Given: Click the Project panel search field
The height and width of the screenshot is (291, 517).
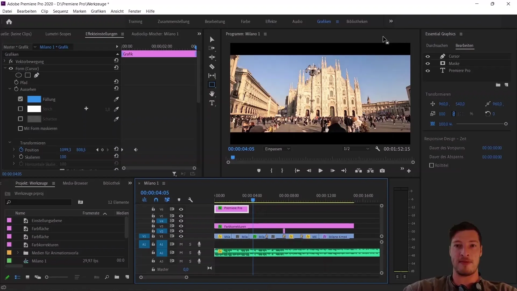Looking at the screenshot, I should [38, 202].
